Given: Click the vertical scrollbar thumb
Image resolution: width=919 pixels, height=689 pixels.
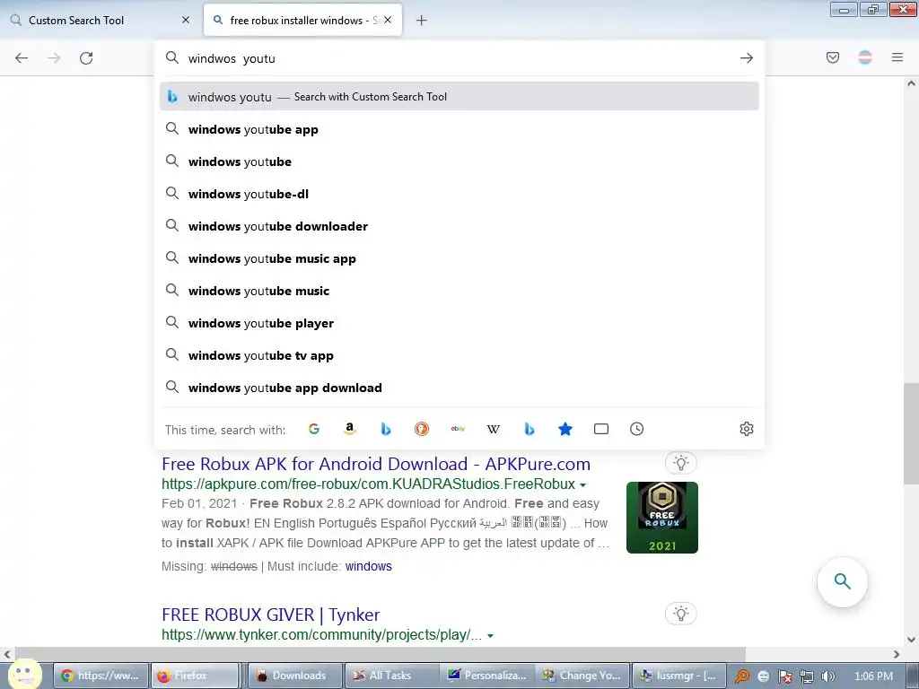Looking at the screenshot, I should tap(911, 433).
